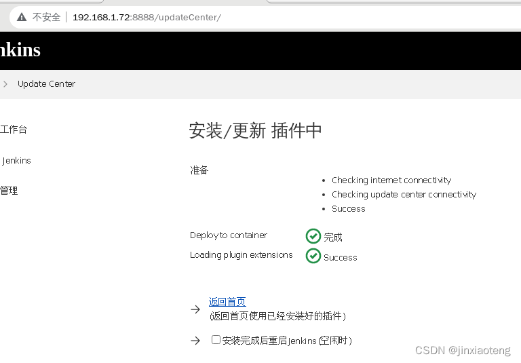This screenshot has height=363, width=521.
Task: Open the Update Center breadcrumb
Action: 47,83
